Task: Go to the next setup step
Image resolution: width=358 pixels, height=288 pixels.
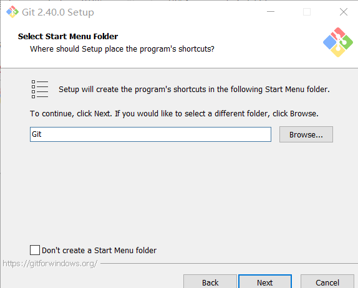Action: (265, 282)
